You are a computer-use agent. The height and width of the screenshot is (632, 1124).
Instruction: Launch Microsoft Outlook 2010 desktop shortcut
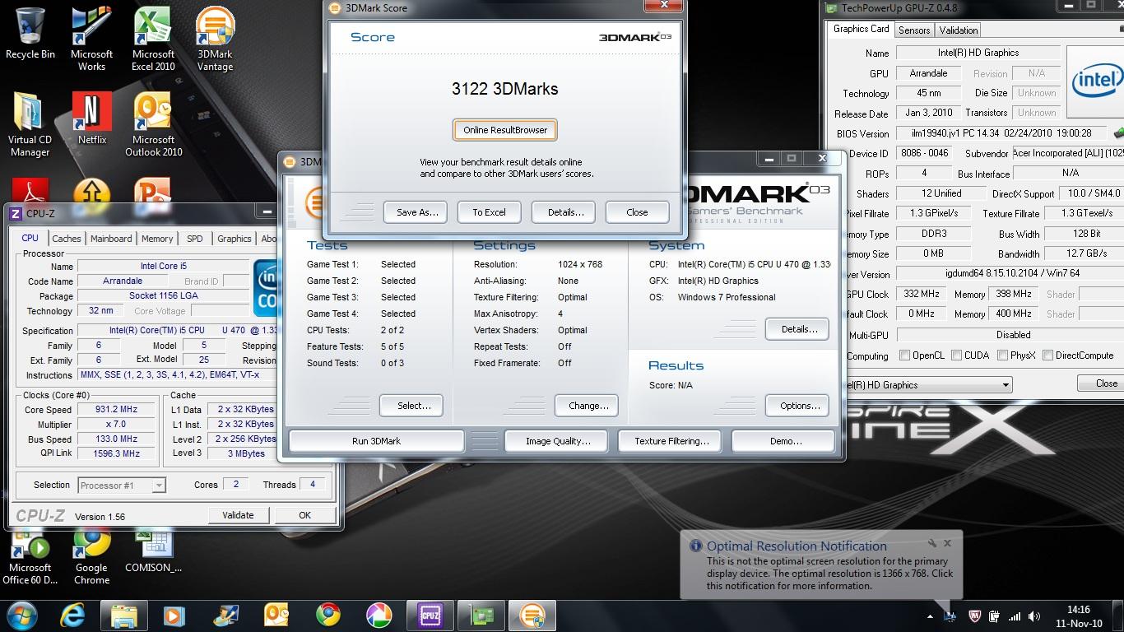[x=153, y=123]
